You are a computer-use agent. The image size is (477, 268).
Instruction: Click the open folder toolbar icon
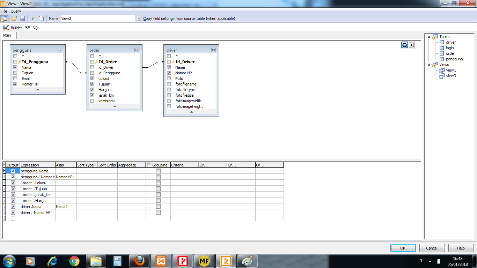[14, 18]
